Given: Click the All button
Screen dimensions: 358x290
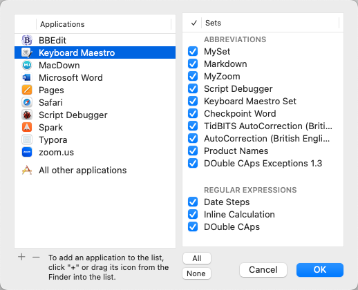Looking at the screenshot, I should click(197, 258).
